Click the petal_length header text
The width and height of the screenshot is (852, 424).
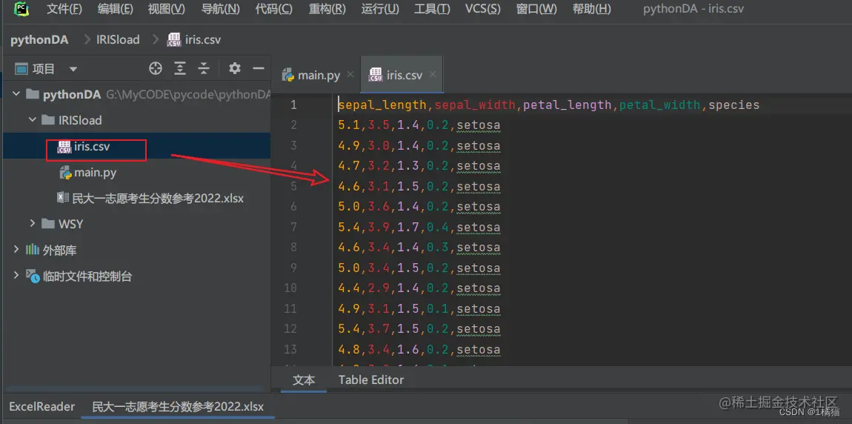[x=568, y=105]
